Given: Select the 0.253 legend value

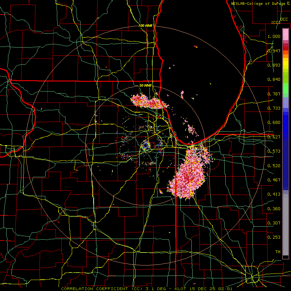Looking at the screenshot, I should (x=274, y=237).
